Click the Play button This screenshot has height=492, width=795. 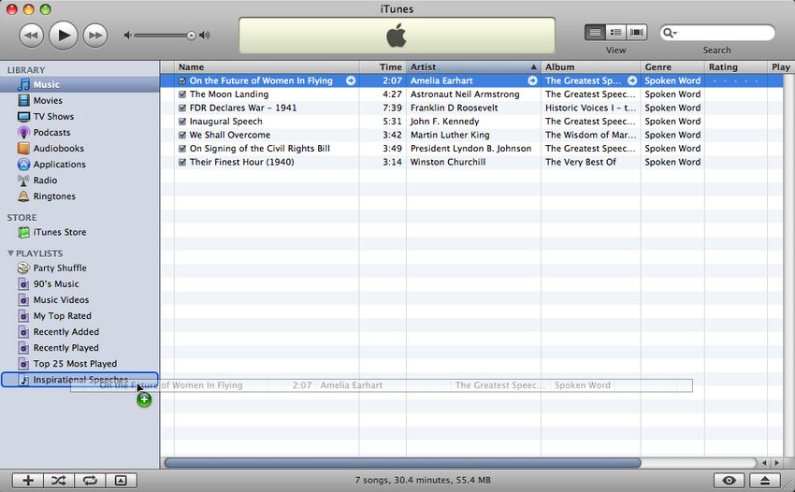click(x=64, y=36)
